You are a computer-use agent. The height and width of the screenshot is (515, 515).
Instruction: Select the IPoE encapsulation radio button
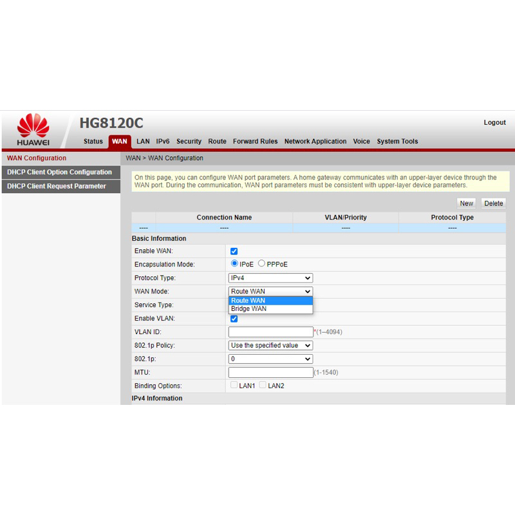235,264
